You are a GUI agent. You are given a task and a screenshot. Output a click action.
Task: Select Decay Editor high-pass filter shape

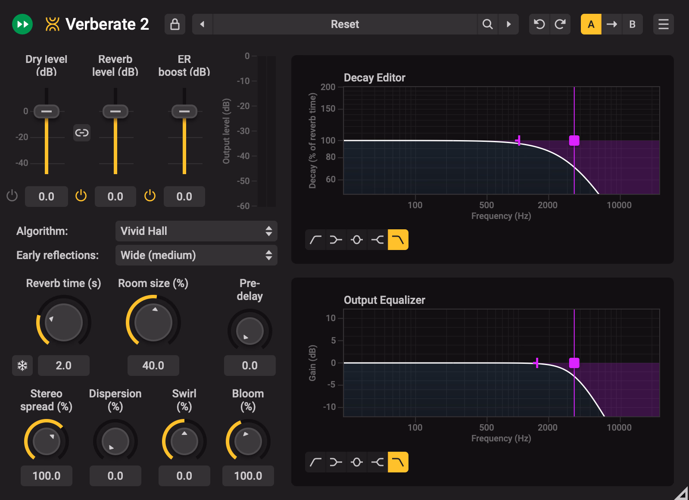point(315,240)
